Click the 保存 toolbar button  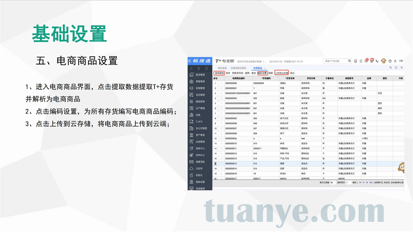(x=228, y=73)
